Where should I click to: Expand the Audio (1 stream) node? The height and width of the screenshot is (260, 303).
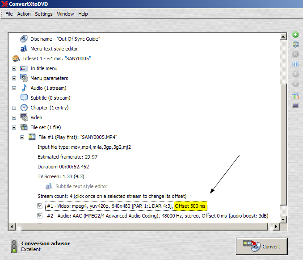14,88
